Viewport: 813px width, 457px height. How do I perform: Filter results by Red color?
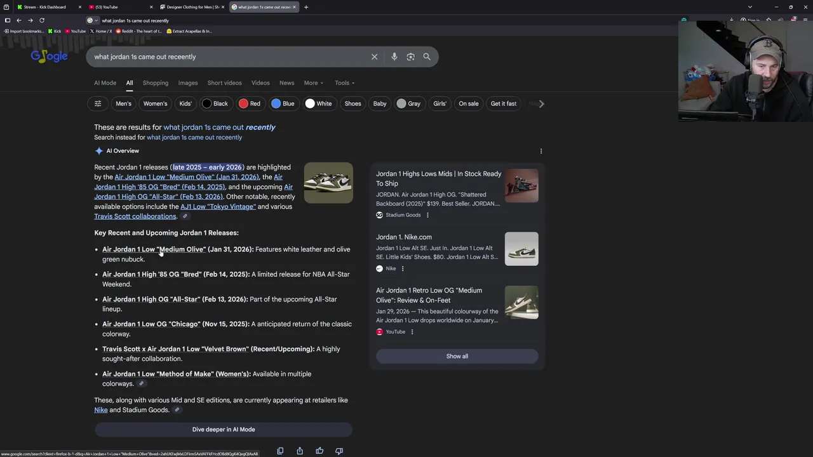click(250, 103)
